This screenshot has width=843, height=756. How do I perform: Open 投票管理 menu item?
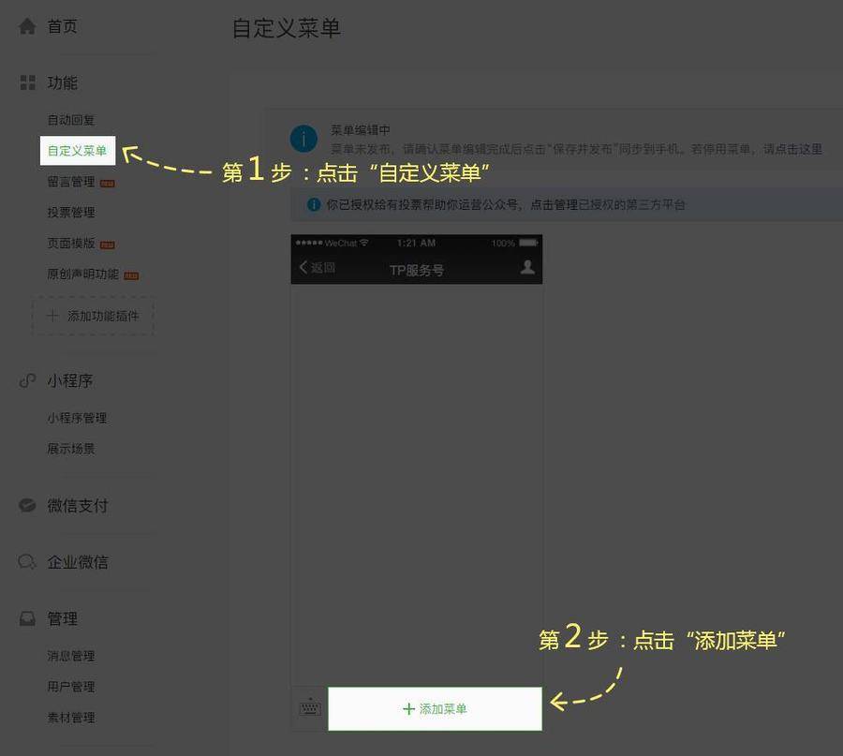[71, 213]
